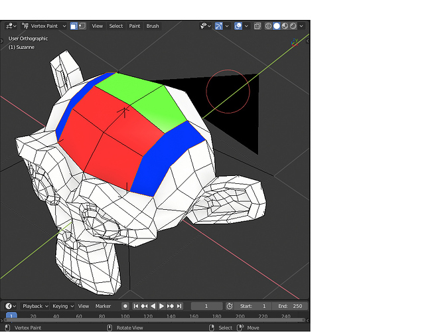Switch to rendered shading
The height and width of the screenshot is (332, 442).
293,26
